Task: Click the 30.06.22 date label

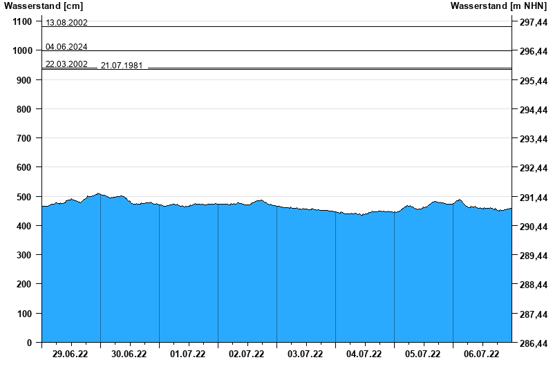Action: 129,354
